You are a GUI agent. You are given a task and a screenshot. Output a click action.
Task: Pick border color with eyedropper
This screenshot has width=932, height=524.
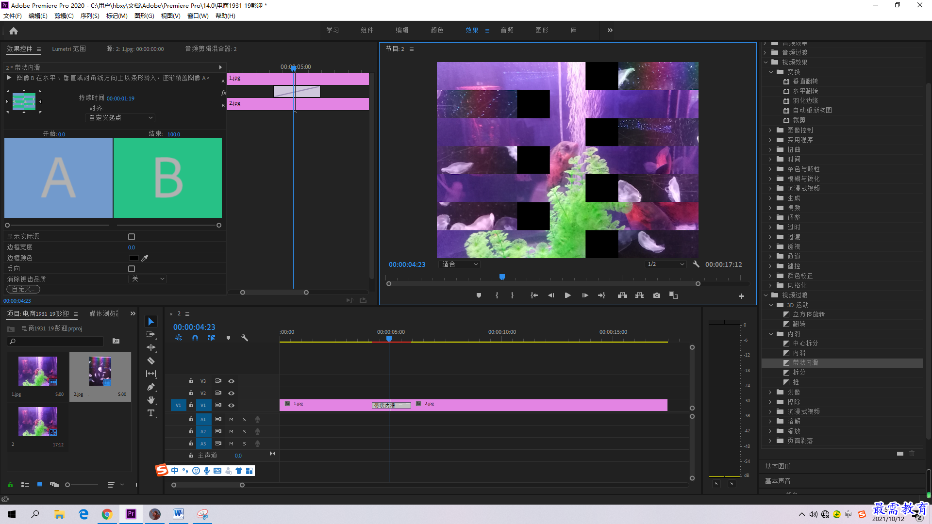145,258
